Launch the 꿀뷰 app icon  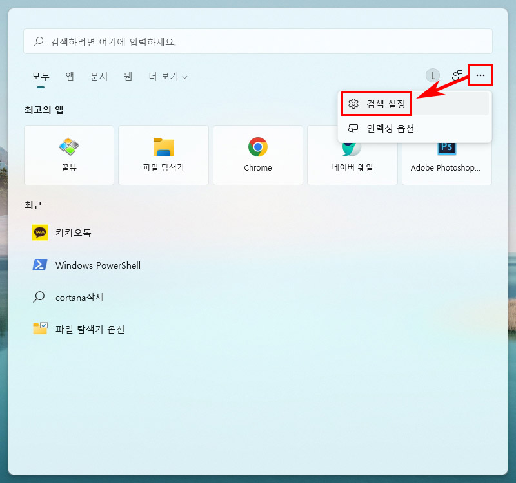(68, 155)
